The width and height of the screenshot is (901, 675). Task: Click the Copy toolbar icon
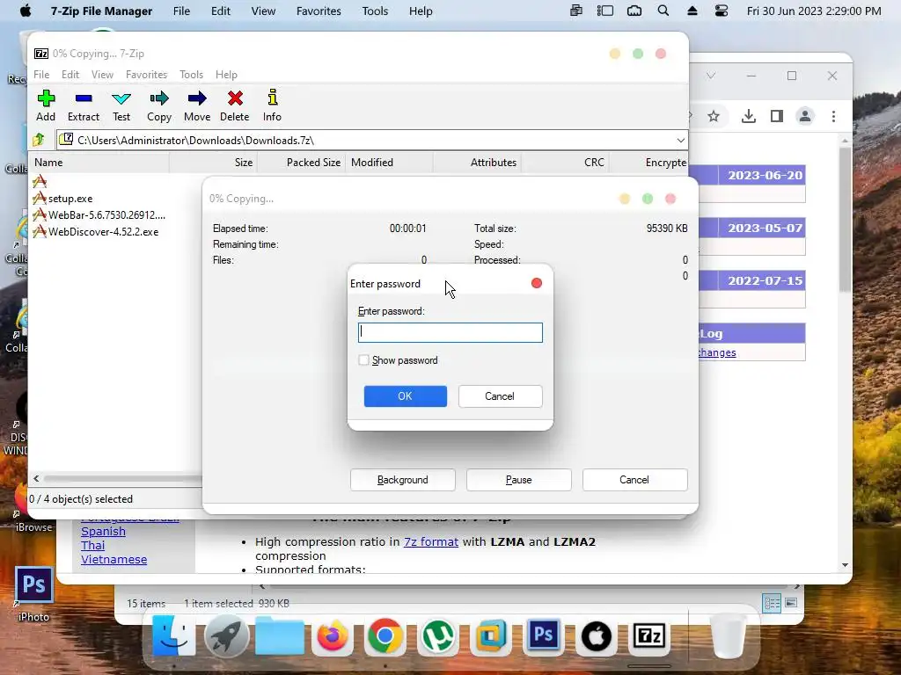[159, 105]
